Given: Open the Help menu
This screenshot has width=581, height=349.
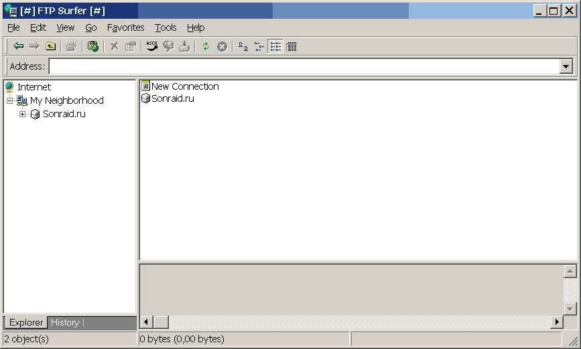Looking at the screenshot, I should pos(196,27).
